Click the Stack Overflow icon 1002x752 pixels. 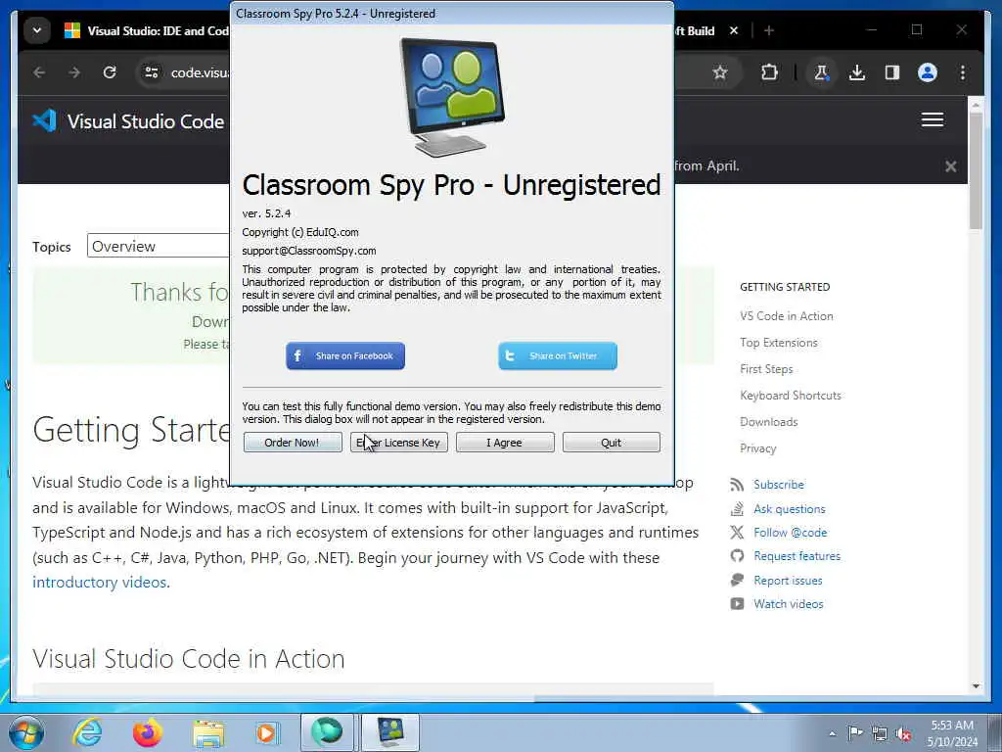pyautogui.click(x=737, y=509)
